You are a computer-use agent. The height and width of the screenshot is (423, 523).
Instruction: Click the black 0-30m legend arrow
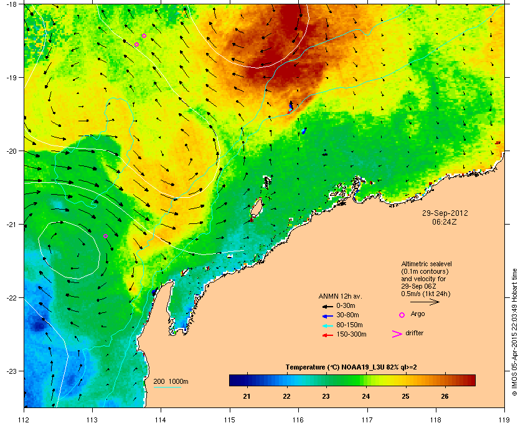pyautogui.click(x=327, y=306)
